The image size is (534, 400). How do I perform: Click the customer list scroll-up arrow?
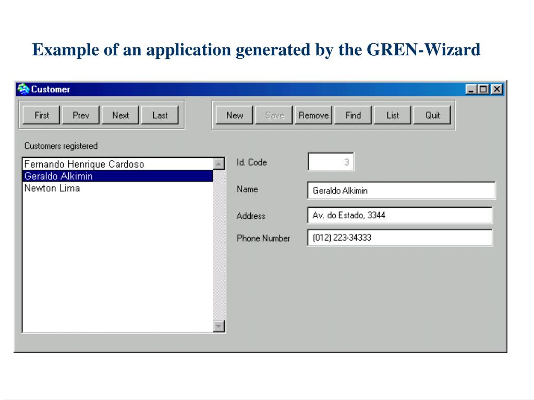point(219,164)
